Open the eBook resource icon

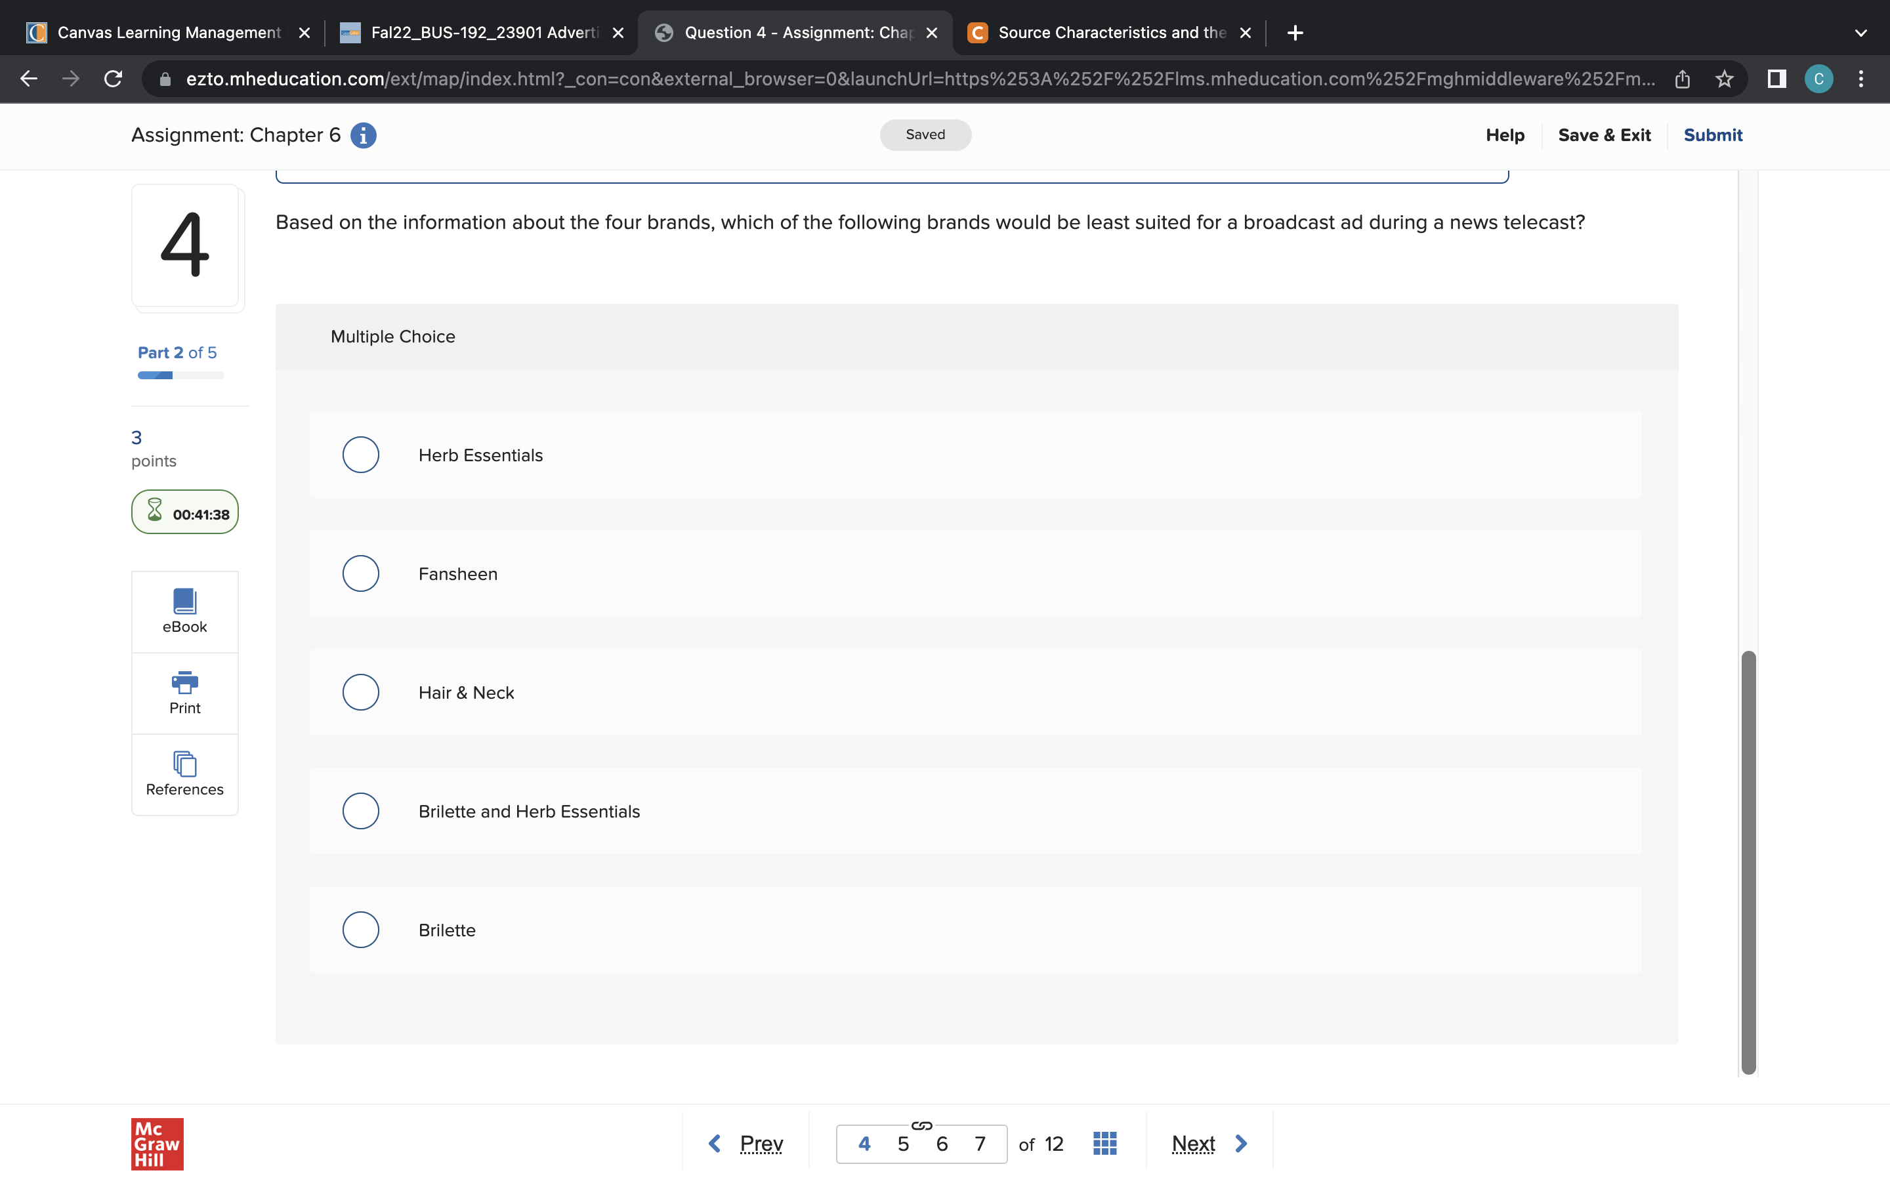point(184,602)
